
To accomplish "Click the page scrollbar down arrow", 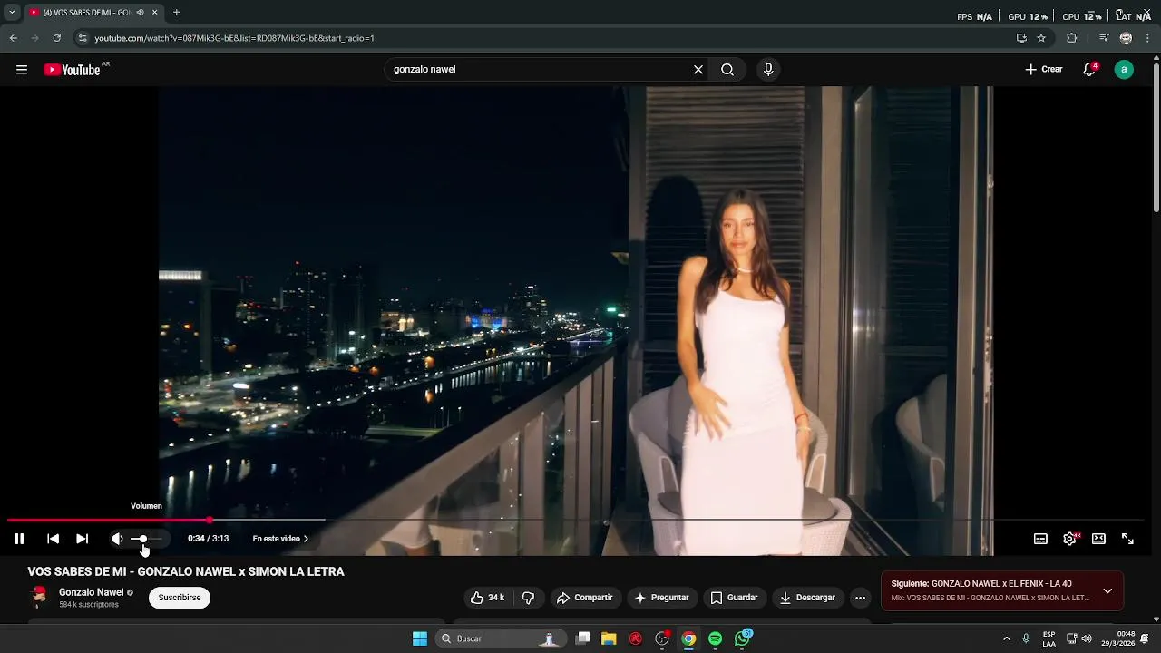I will 1156,619.
